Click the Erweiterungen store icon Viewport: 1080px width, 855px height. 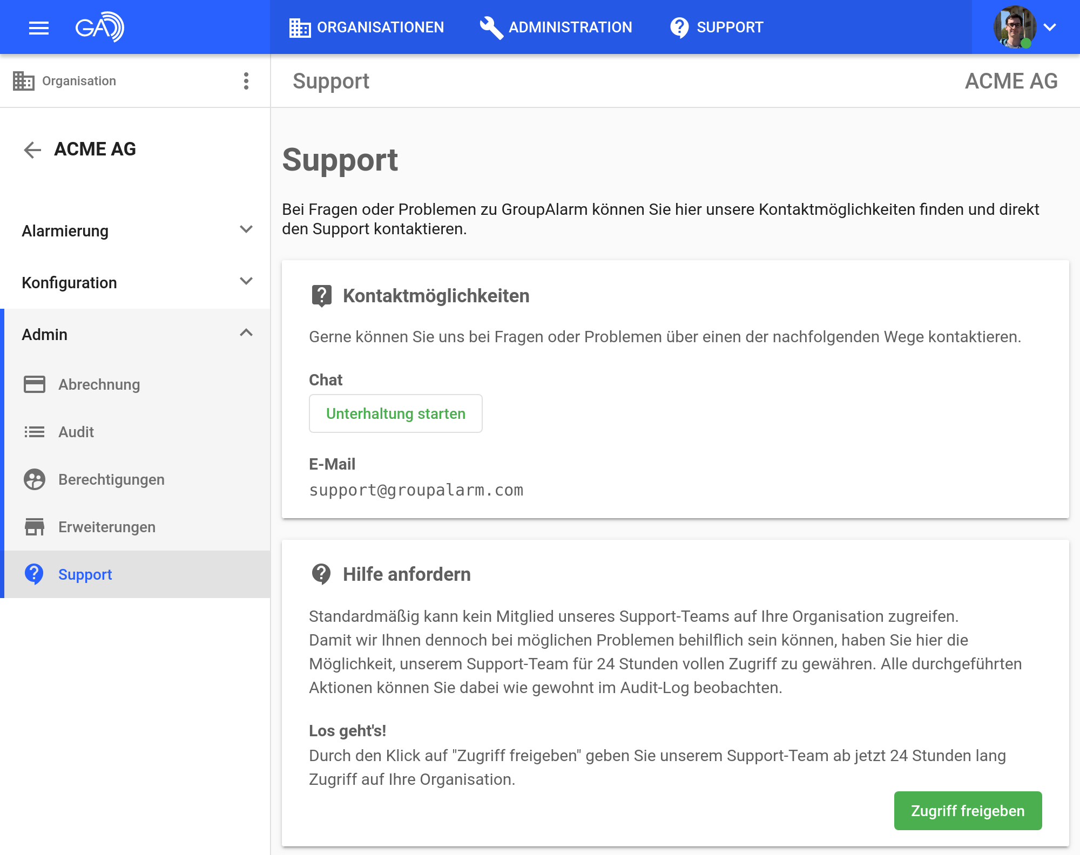click(x=35, y=527)
